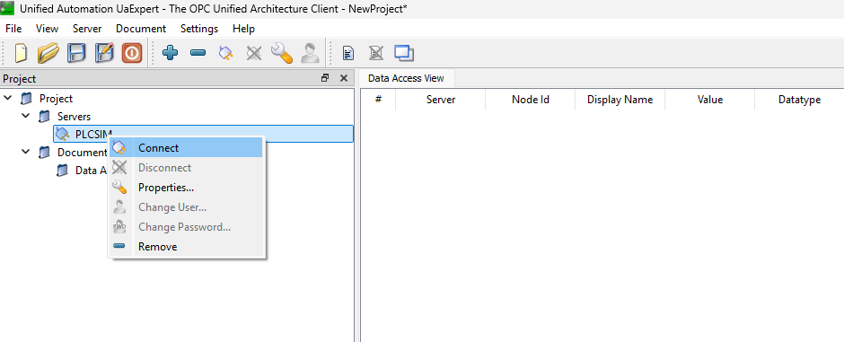844x342 pixels.
Task: Open the File menu
Action: click(x=13, y=29)
